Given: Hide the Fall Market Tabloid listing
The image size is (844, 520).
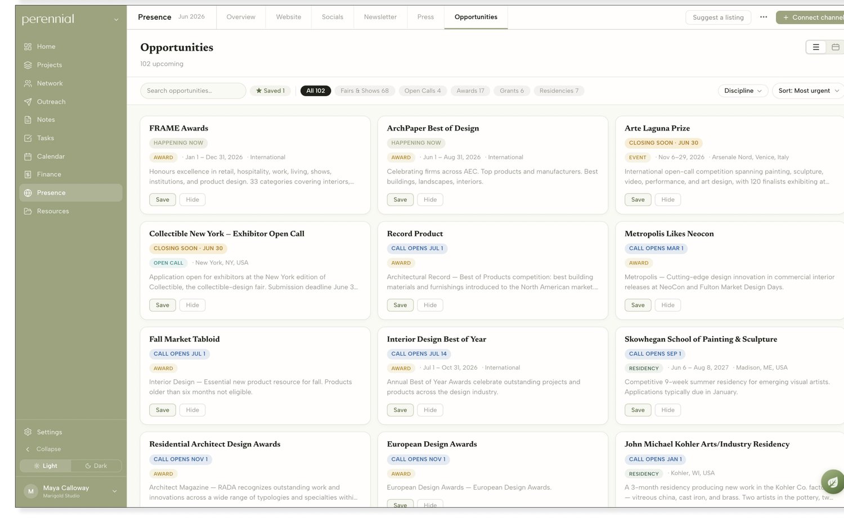Looking at the screenshot, I should tap(192, 410).
